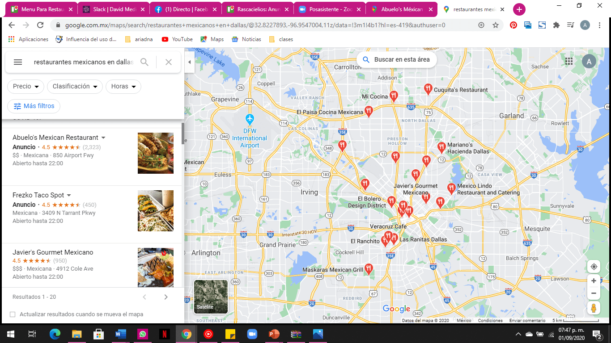The height and width of the screenshot is (343, 611).
Task: Clear the search with the X icon
Action: point(169,62)
